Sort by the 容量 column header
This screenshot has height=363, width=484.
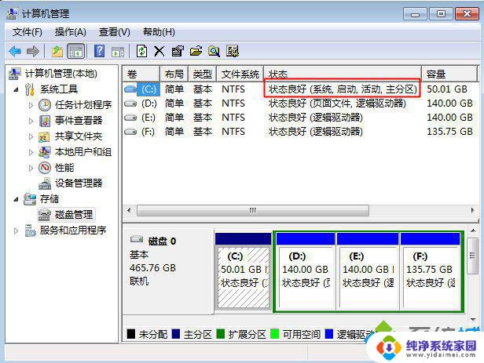449,74
